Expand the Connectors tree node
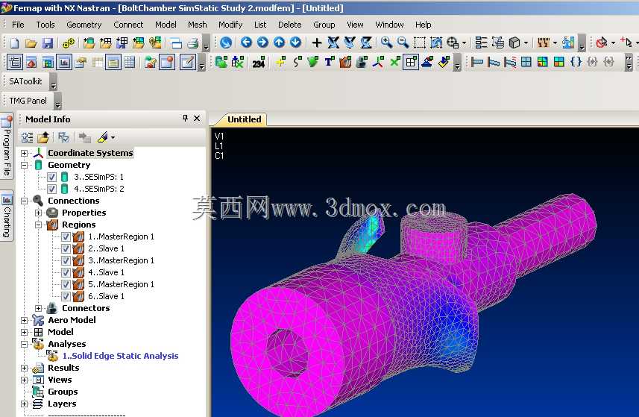 tap(38, 309)
